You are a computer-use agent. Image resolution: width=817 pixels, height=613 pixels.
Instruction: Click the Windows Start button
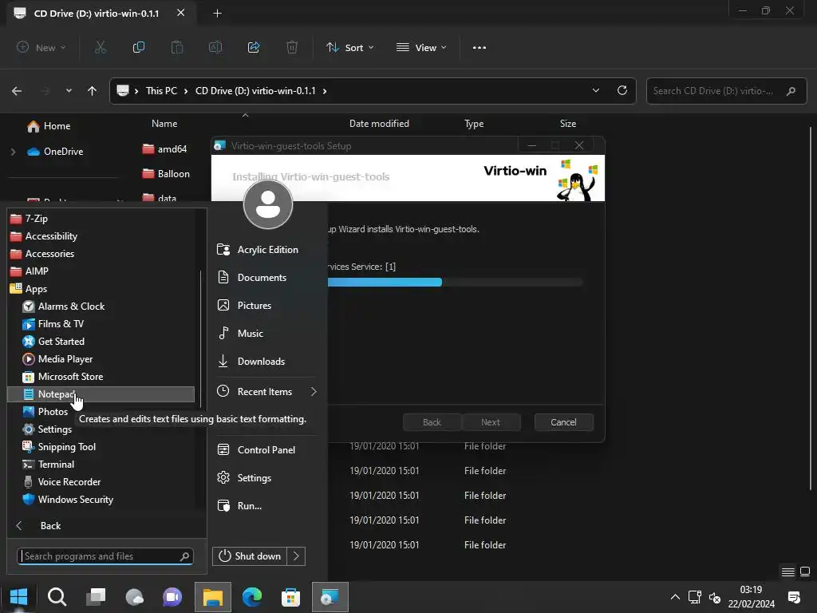pos(18,596)
